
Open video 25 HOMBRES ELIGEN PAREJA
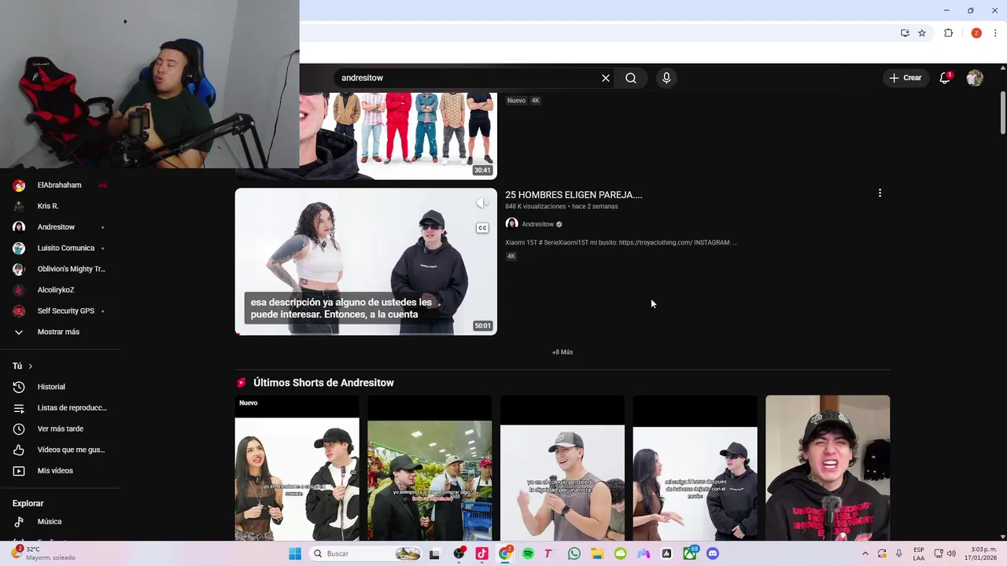pos(574,195)
